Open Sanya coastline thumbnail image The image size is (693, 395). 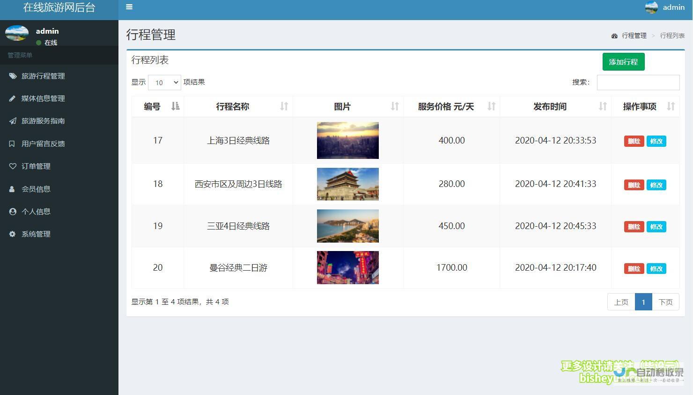[x=348, y=226]
